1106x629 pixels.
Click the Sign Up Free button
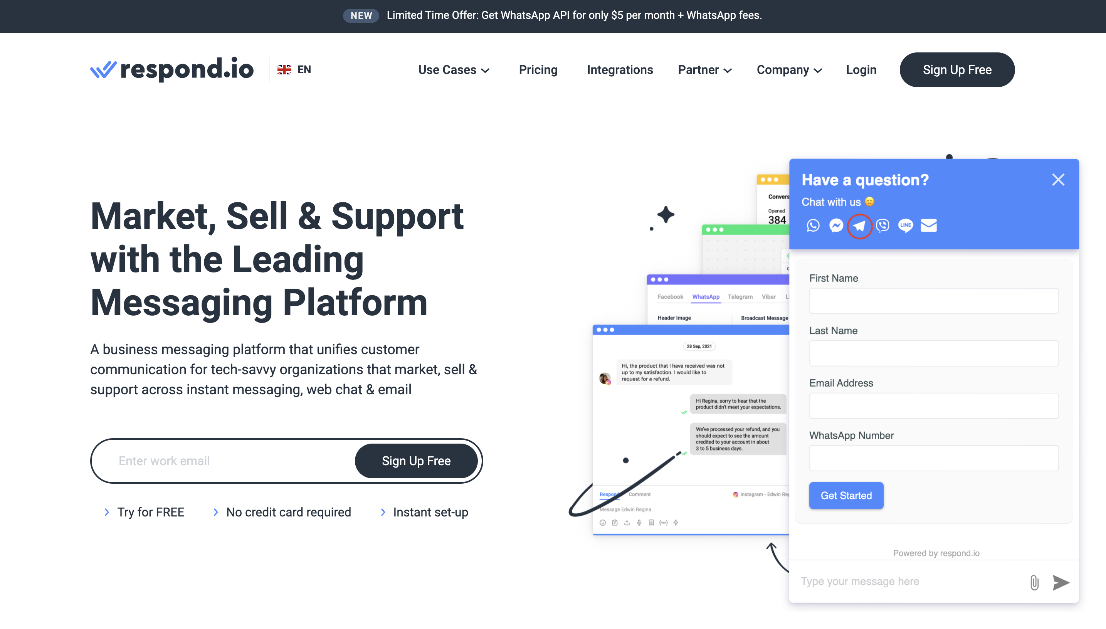957,69
